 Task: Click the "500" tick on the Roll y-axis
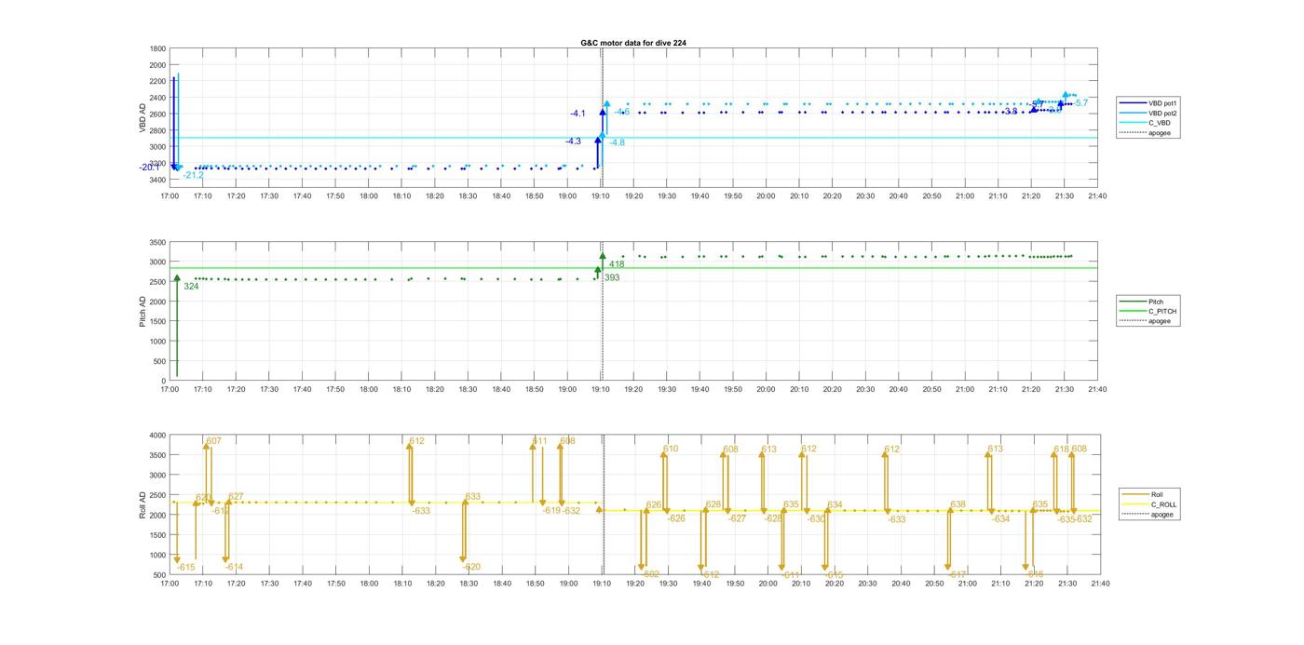coord(160,575)
